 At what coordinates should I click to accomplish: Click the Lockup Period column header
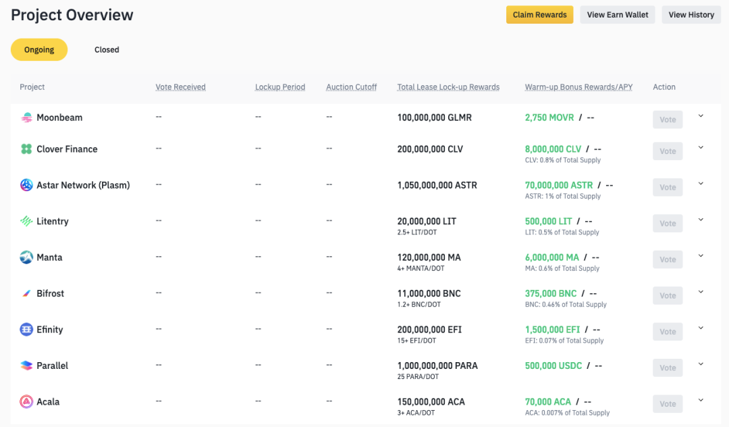click(280, 87)
